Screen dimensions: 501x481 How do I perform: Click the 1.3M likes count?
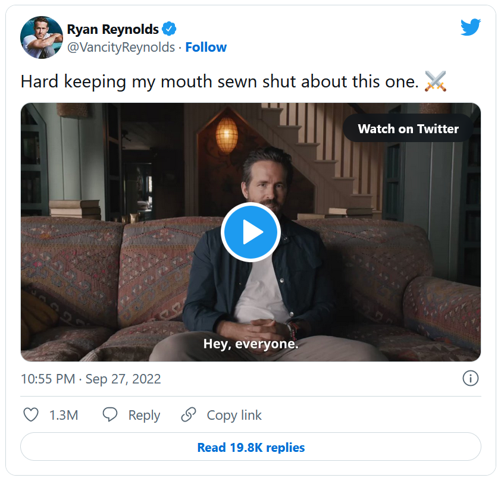64,415
